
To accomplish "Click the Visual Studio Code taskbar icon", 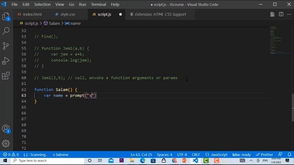I will pyautogui.click(x=195, y=160).
